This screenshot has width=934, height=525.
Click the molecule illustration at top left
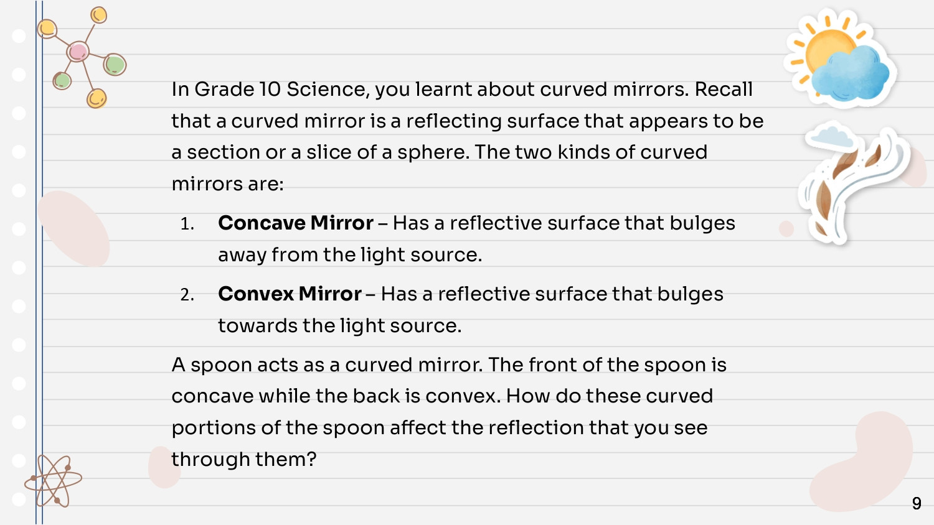[82, 57]
